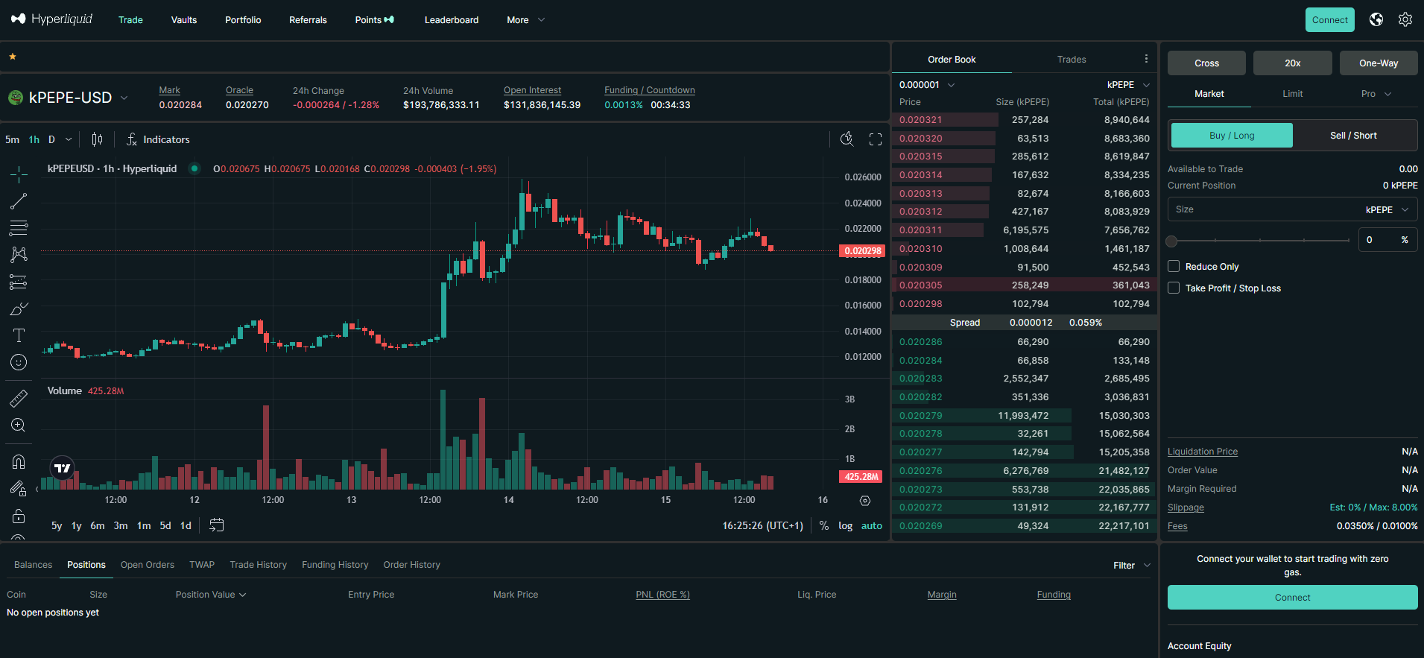The width and height of the screenshot is (1424, 658).
Task: Open the emoji icons tool
Action: (19, 362)
